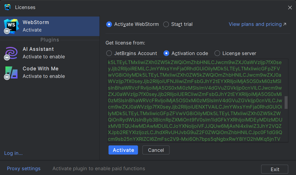Open Proxy settings
The width and height of the screenshot is (296, 175).
pyautogui.click(x=24, y=168)
